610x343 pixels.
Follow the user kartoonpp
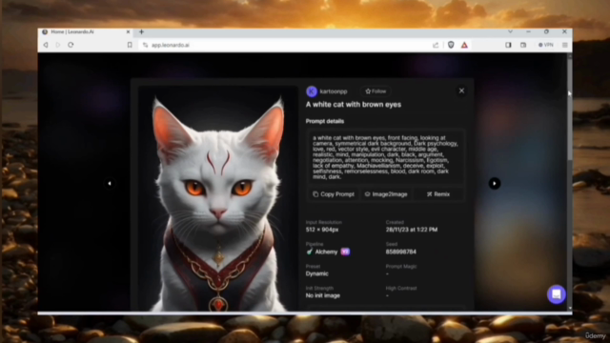click(376, 91)
